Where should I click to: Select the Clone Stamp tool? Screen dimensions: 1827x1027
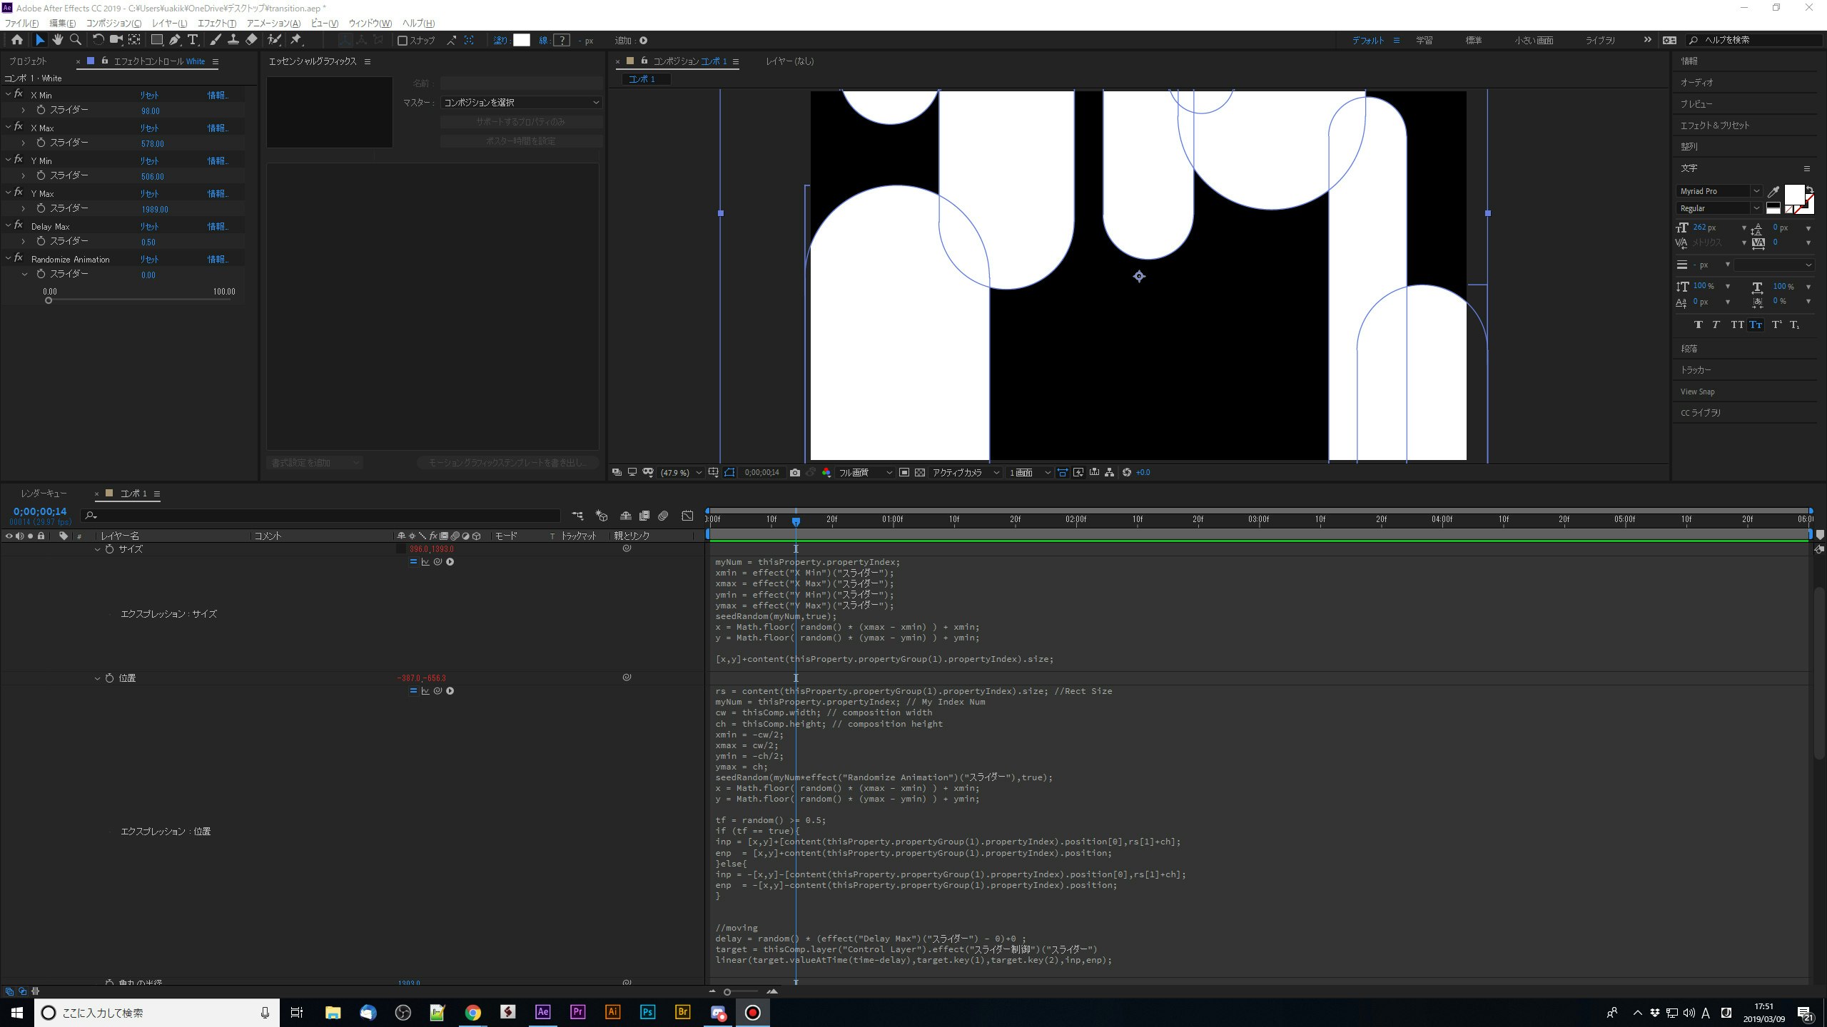tap(233, 40)
